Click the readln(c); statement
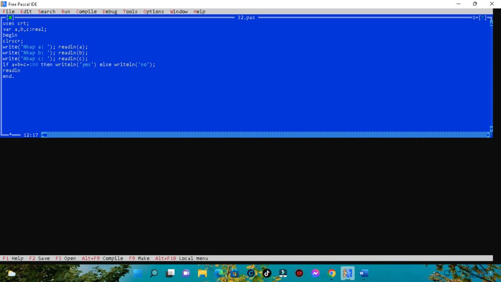501x282 pixels. (73, 59)
